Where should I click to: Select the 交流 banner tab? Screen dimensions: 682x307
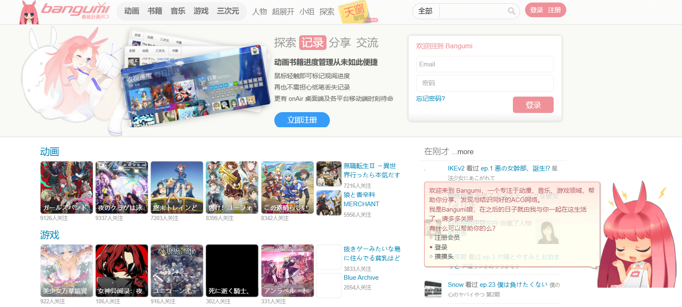point(367,42)
